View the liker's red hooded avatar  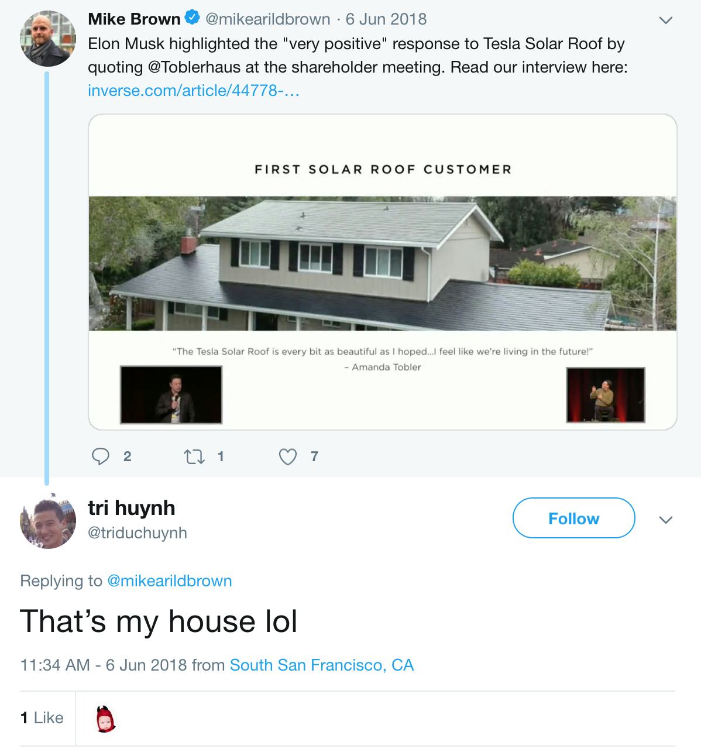point(105,719)
